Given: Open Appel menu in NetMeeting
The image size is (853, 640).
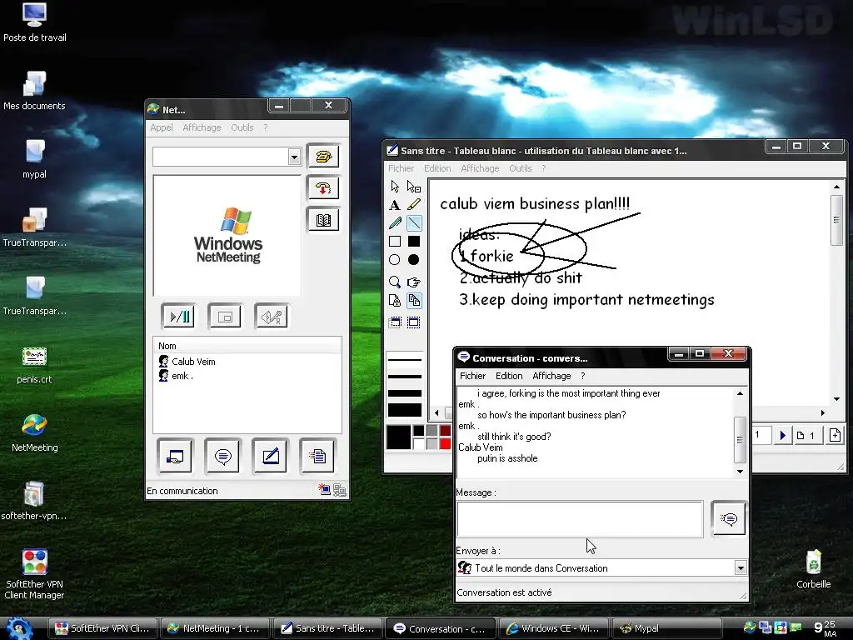Looking at the screenshot, I should [x=162, y=127].
